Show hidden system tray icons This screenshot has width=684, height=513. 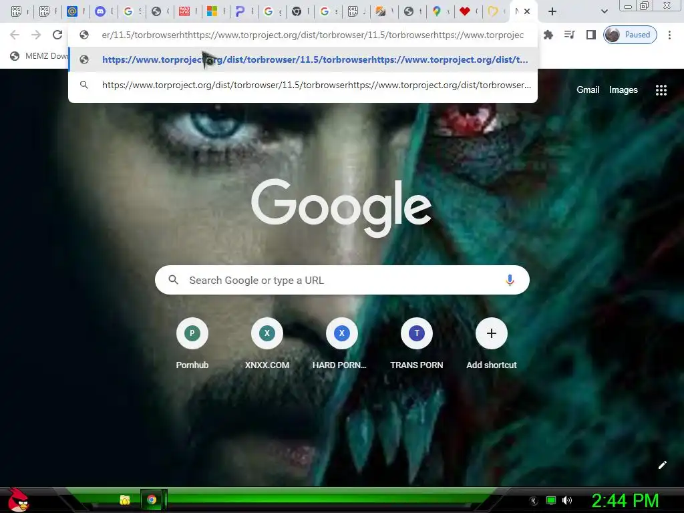(x=533, y=501)
